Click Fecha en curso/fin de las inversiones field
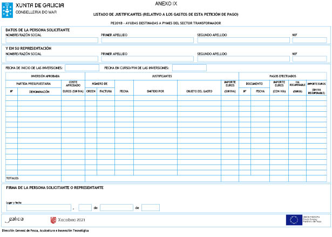This screenshot has width=332, height=237. click(x=189, y=68)
